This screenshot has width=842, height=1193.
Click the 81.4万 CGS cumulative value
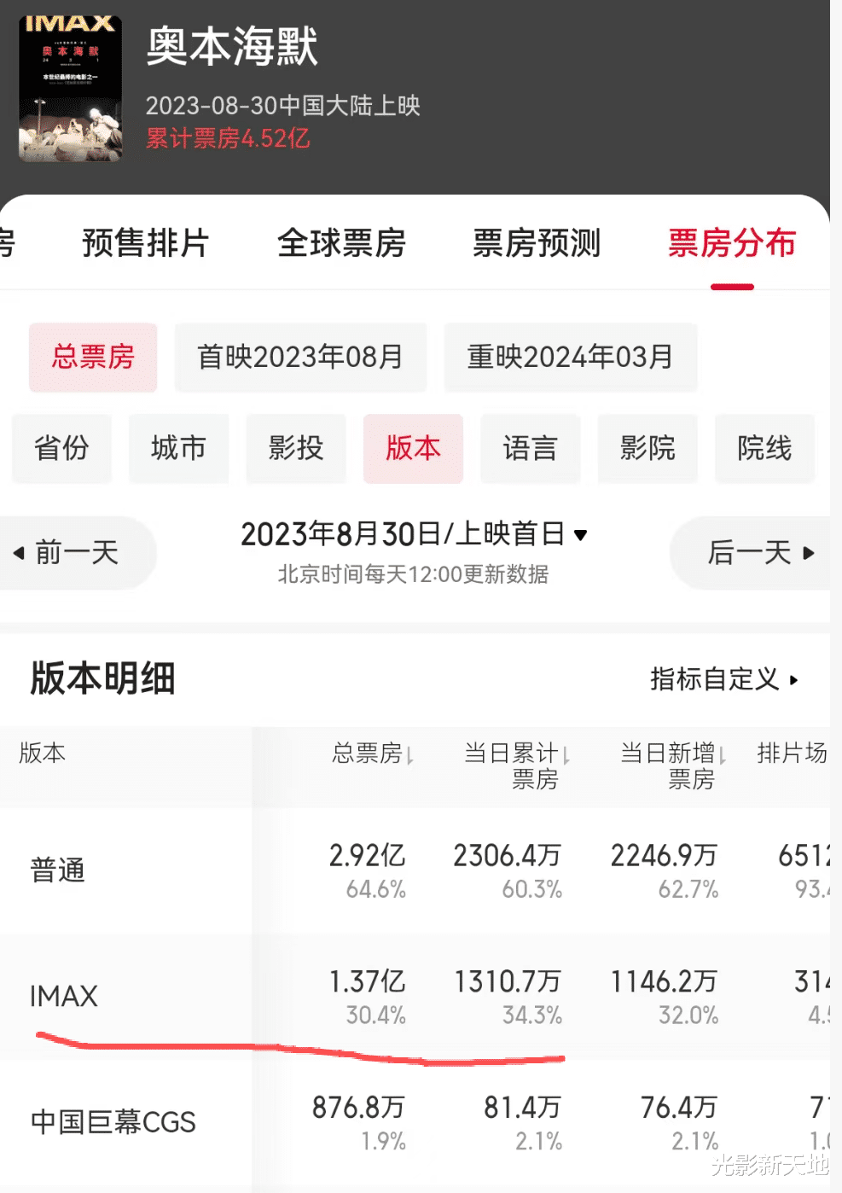click(523, 1108)
